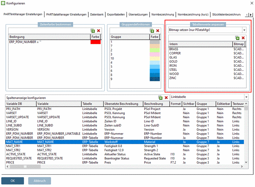This screenshot has height=187, width=255.
Task: Confirm settings with OK button
Action: click(x=13, y=181)
